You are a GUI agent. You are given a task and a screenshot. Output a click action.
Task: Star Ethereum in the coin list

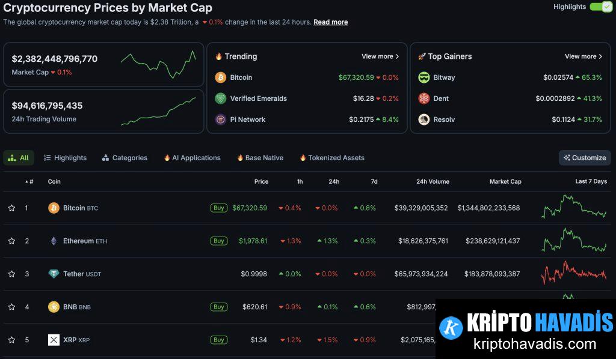pos(11,241)
